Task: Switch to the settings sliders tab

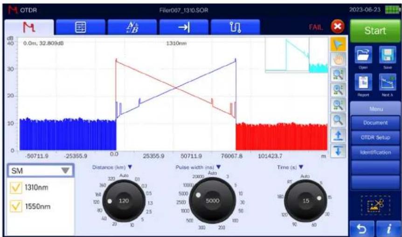Action: 80,27
